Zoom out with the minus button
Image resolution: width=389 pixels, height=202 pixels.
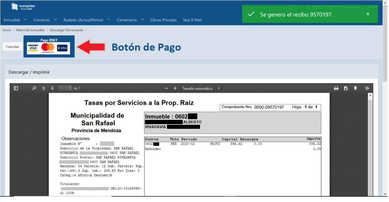(x=166, y=88)
